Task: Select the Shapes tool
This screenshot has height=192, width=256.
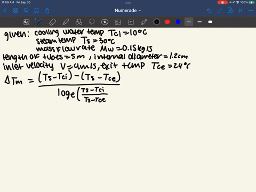Action: pyautogui.click(x=78, y=22)
